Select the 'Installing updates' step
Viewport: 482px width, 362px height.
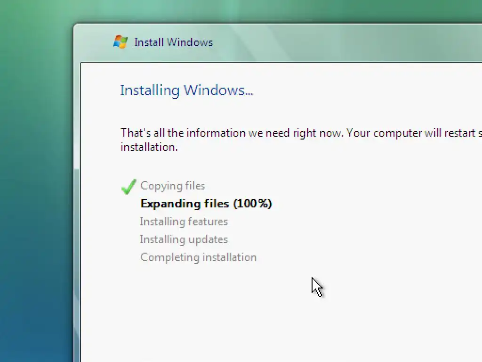tap(184, 239)
